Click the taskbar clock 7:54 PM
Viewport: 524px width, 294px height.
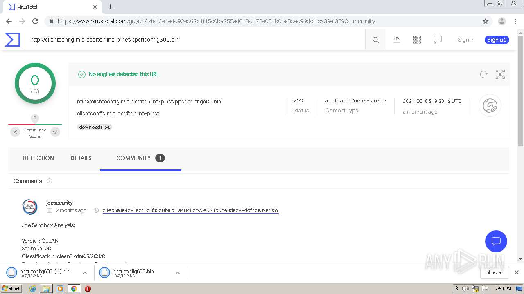tap(503, 289)
